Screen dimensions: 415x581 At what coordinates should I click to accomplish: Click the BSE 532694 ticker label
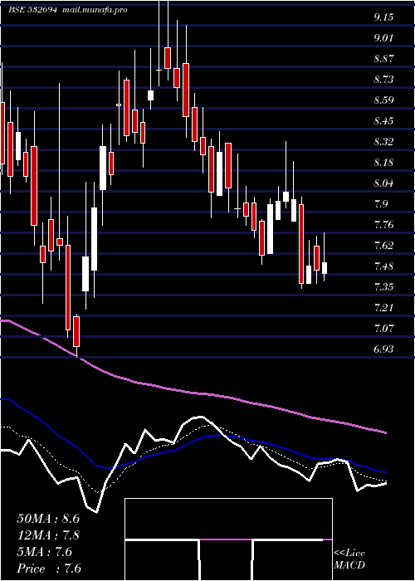(32, 10)
